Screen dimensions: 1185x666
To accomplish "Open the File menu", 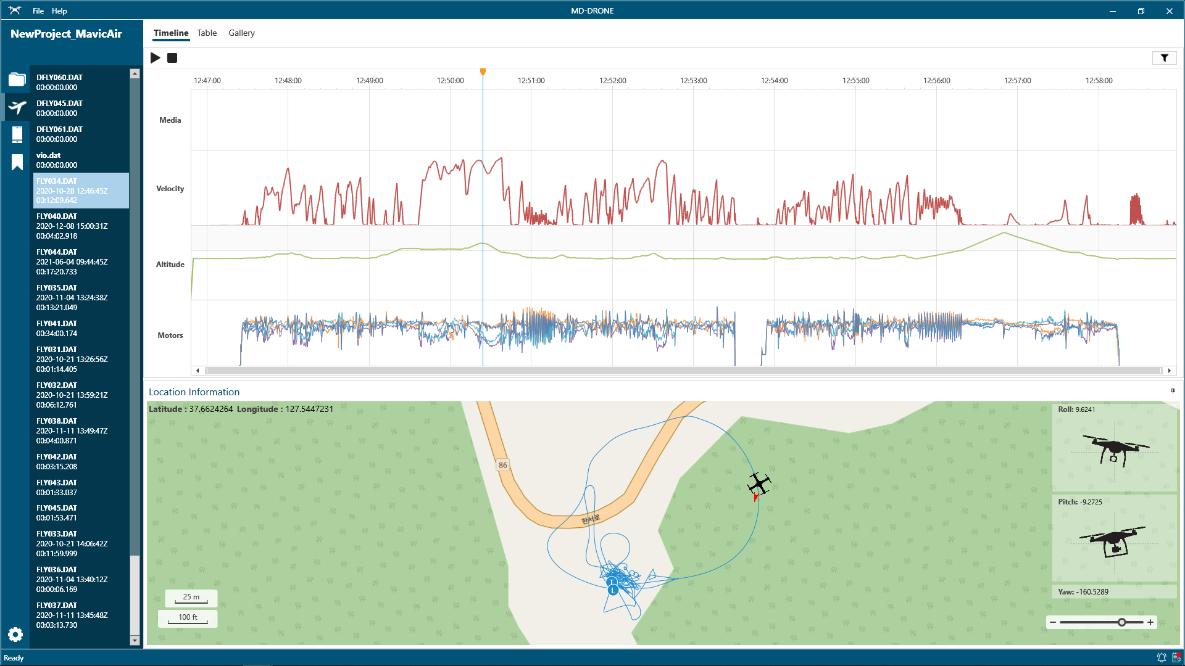I will coord(38,10).
